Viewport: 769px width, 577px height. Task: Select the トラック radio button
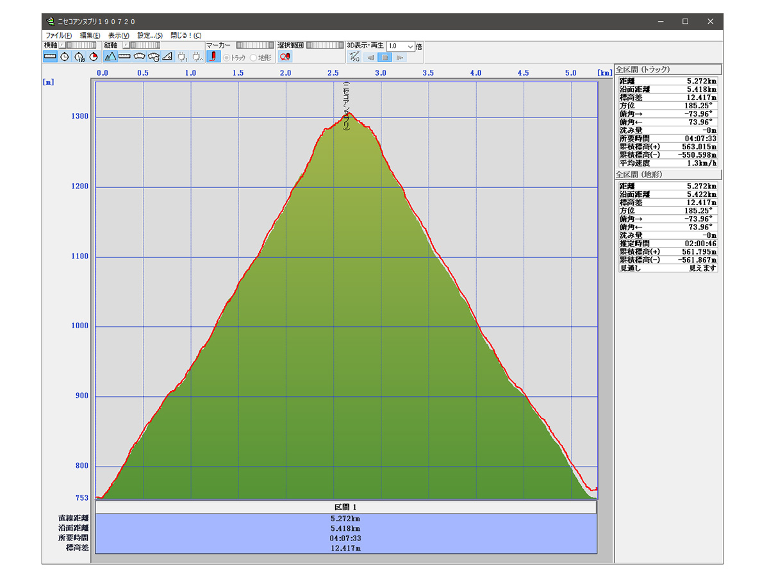pos(226,58)
